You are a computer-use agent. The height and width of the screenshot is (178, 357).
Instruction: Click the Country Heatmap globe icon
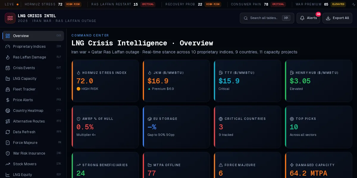(x=8, y=111)
